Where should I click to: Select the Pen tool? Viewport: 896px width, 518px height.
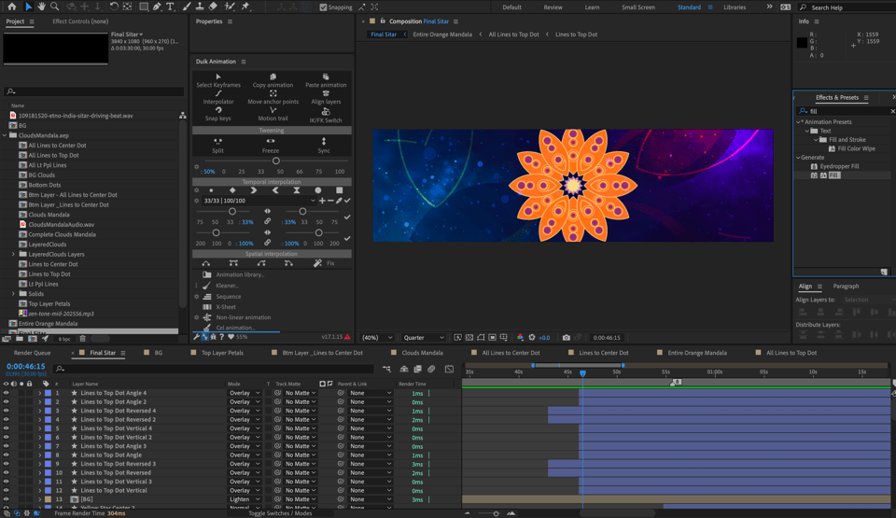(x=157, y=7)
